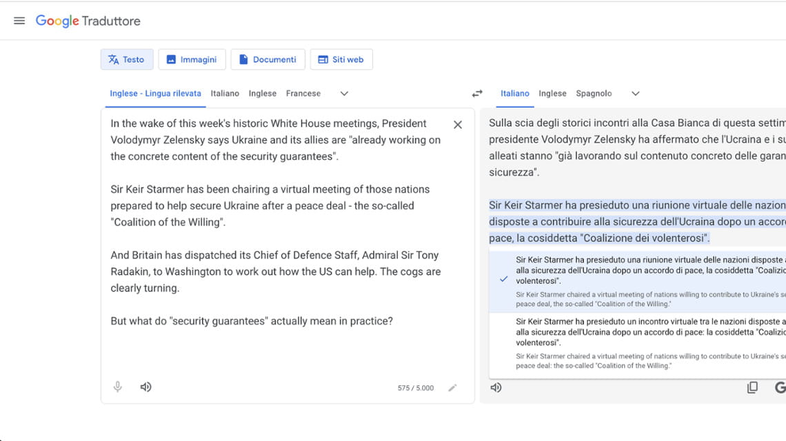Click the first translated paragraph 'Sulla scia'
Viewport: 786px width, 441px height.
click(637, 147)
